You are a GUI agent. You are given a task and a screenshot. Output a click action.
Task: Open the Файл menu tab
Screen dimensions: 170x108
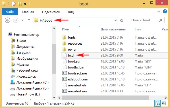pos(10,12)
